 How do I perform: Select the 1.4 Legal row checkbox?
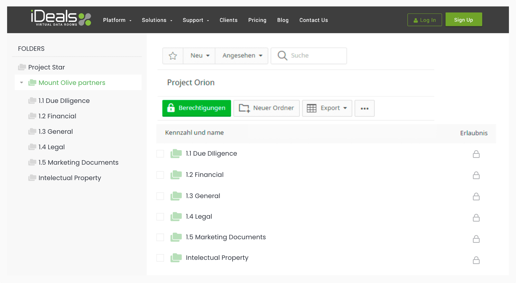160,217
